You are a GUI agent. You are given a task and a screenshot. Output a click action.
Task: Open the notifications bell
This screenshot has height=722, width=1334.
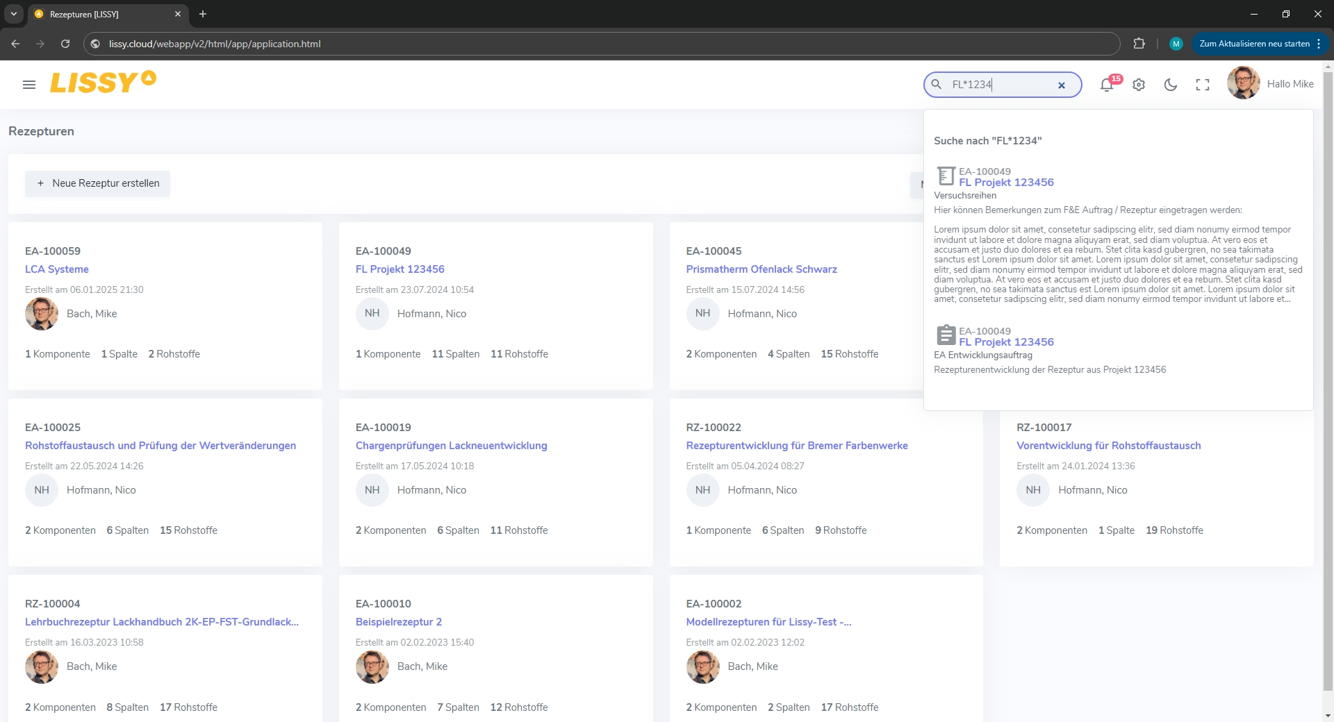tap(1107, 85)
